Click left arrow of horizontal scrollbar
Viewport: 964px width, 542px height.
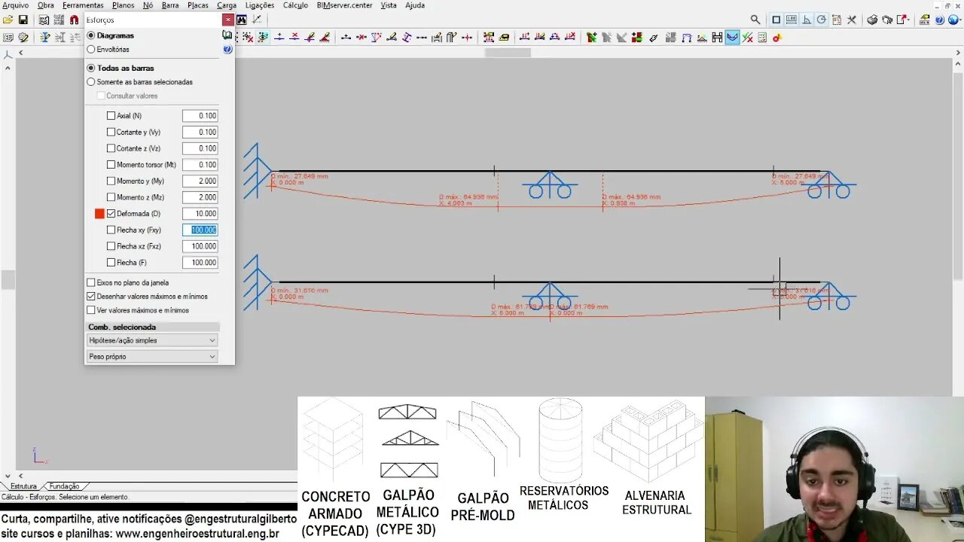point(20,53)
